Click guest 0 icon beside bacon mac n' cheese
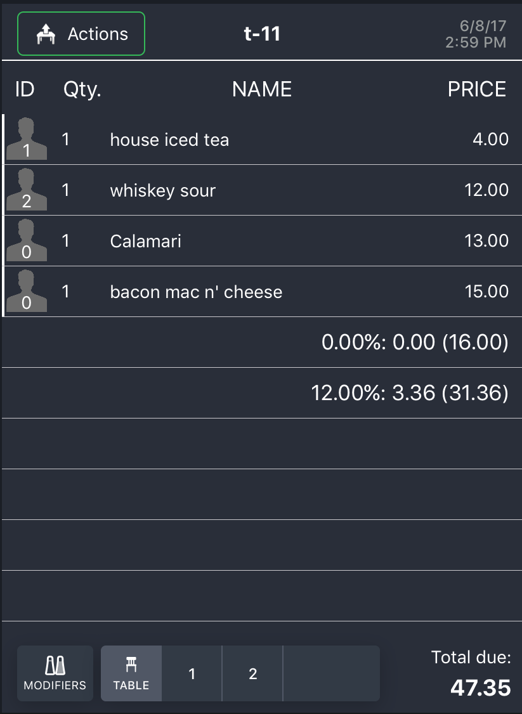Viewport: 522px width, 714px height. pyautogui.click(x=27, y=291)
